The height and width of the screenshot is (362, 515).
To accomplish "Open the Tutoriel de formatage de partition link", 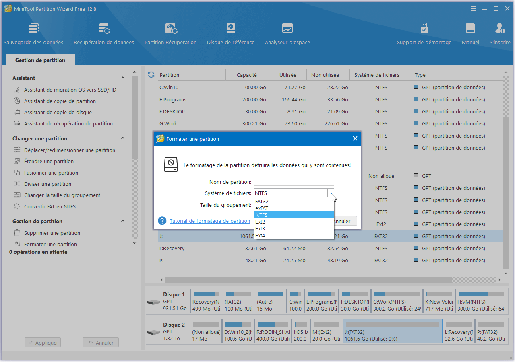I will 211,221.
